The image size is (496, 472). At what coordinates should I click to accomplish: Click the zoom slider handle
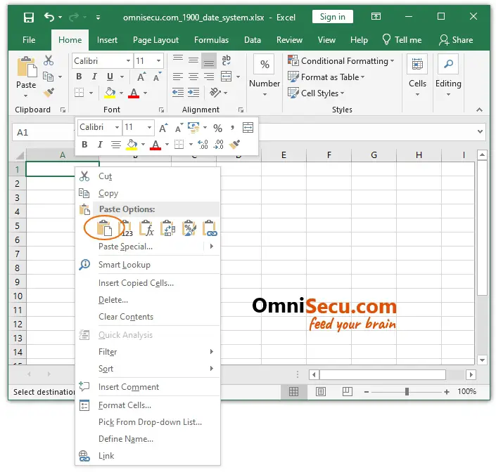coord(407,392)
